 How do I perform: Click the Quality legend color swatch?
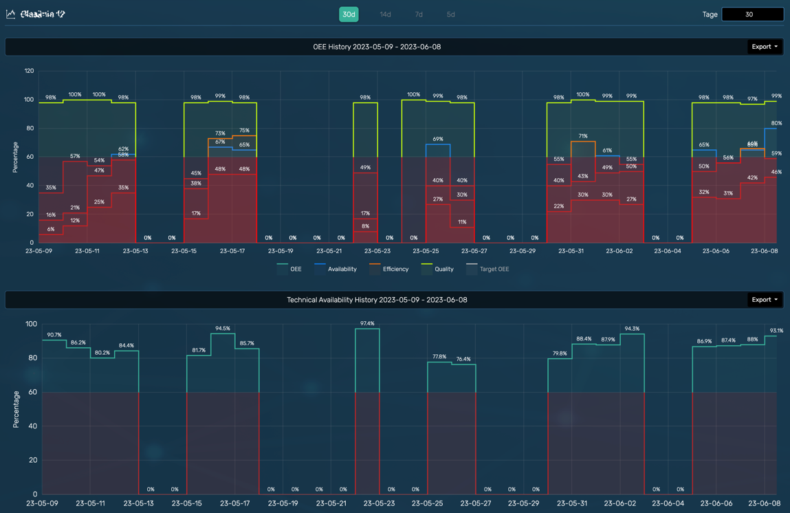click(x=427, y=269)
